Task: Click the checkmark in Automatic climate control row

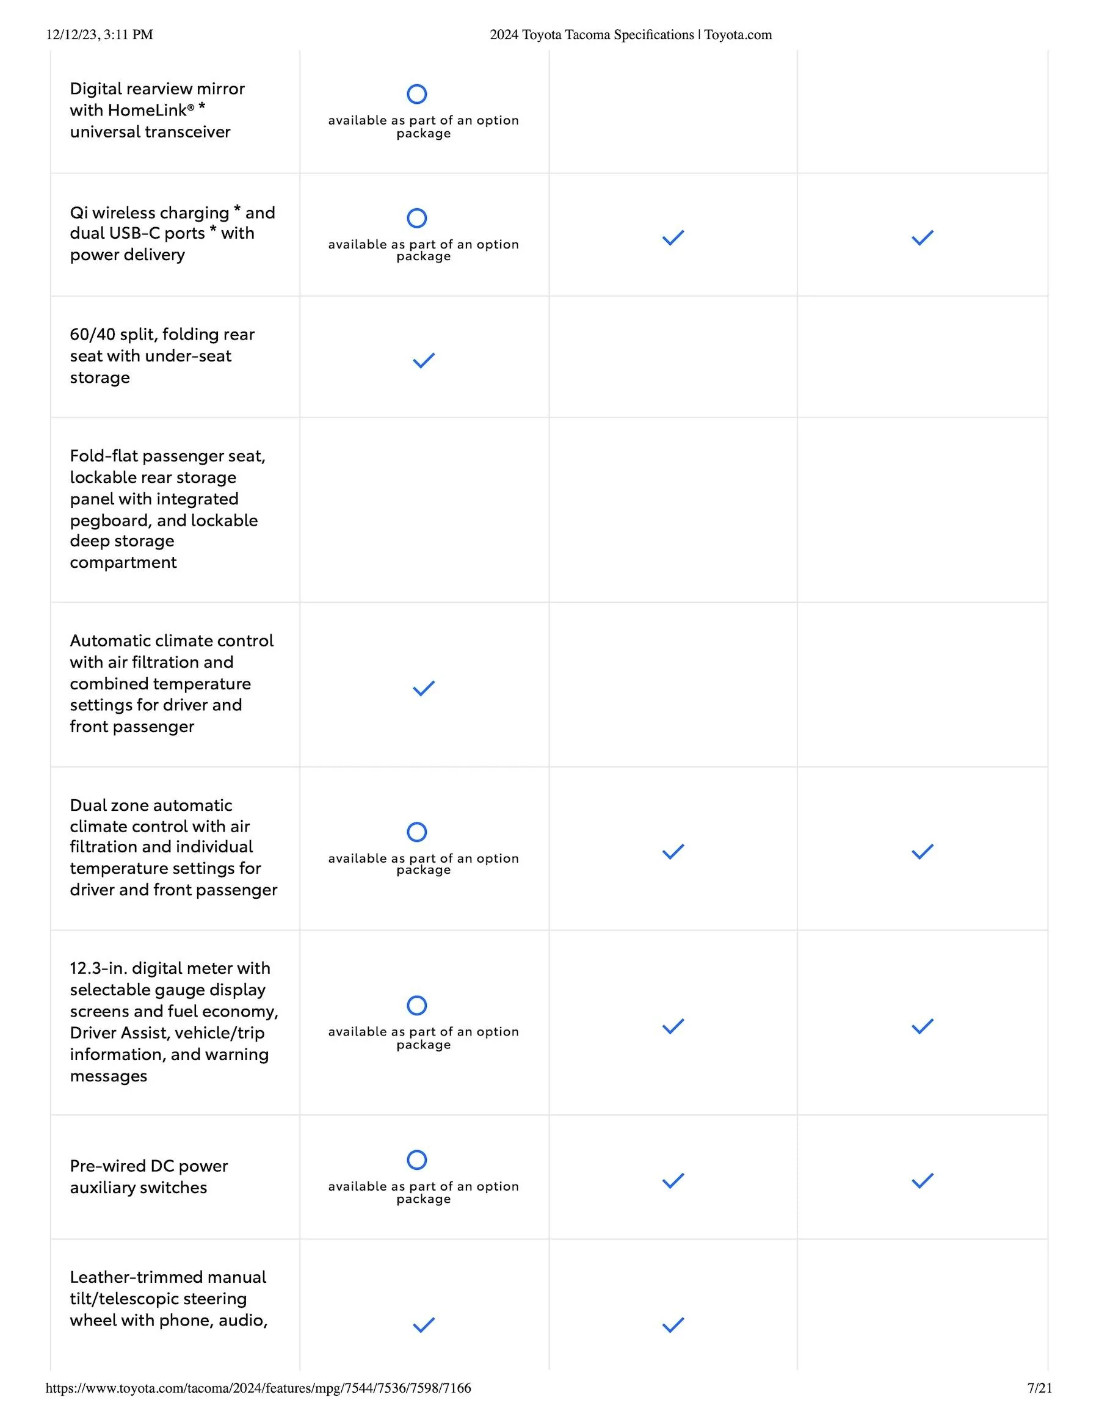Action: coord(424,688)
